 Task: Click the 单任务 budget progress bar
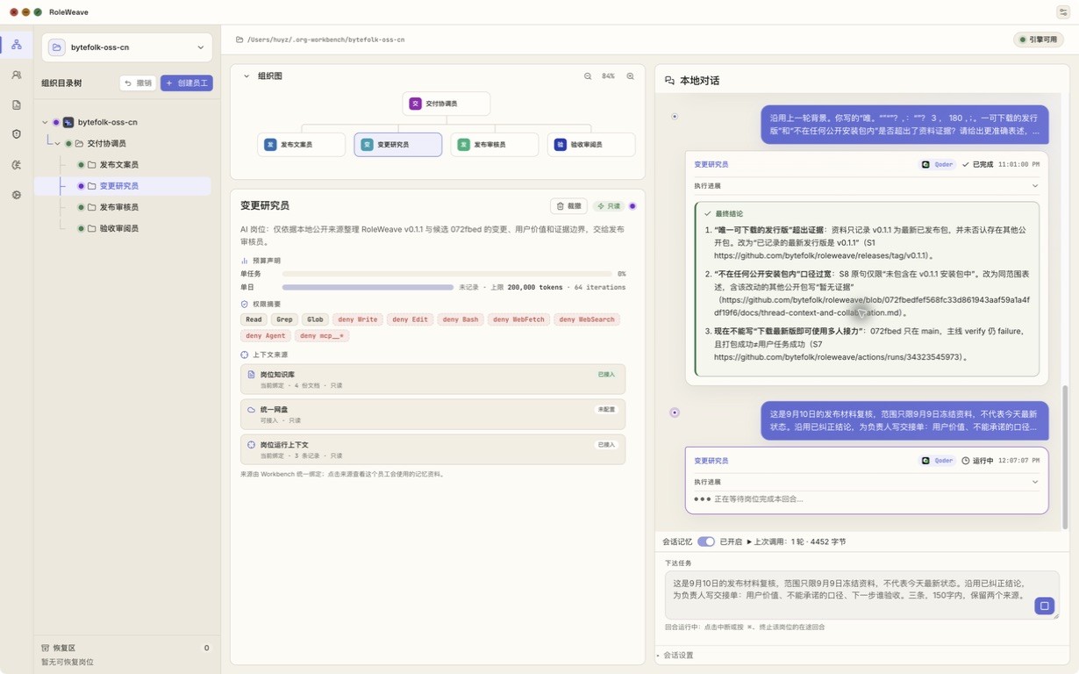point(447,275)
